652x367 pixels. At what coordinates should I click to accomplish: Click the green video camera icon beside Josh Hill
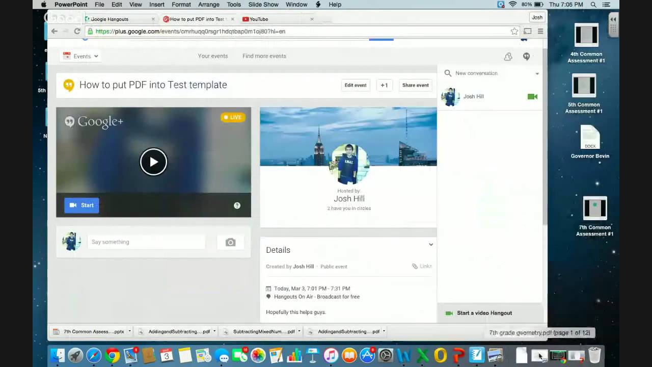click(x=532, y=96)
